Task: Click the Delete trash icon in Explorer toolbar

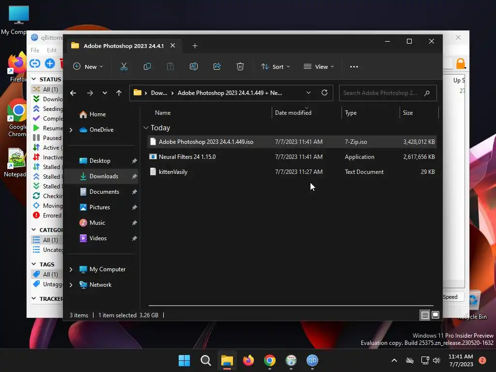Action: 240,66
